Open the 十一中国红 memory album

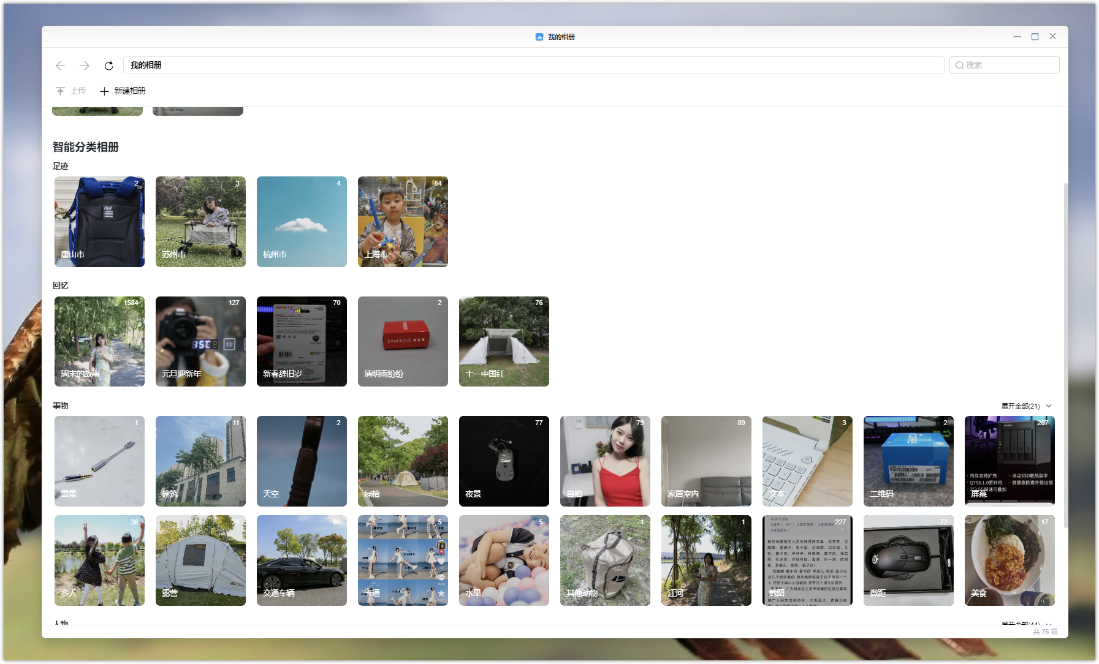[504, 341]
